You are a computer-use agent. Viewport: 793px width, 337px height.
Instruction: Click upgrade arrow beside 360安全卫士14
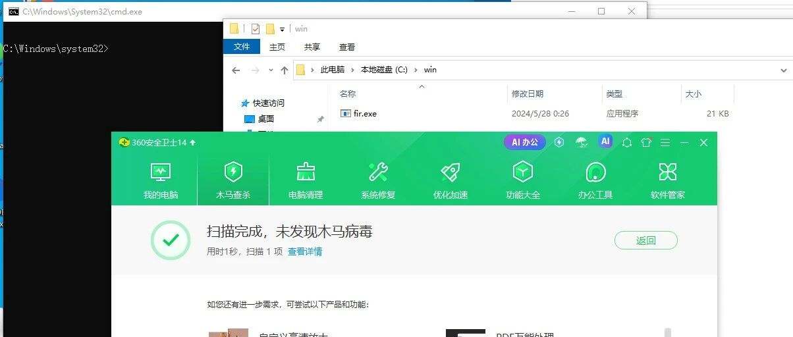[193, 142]
